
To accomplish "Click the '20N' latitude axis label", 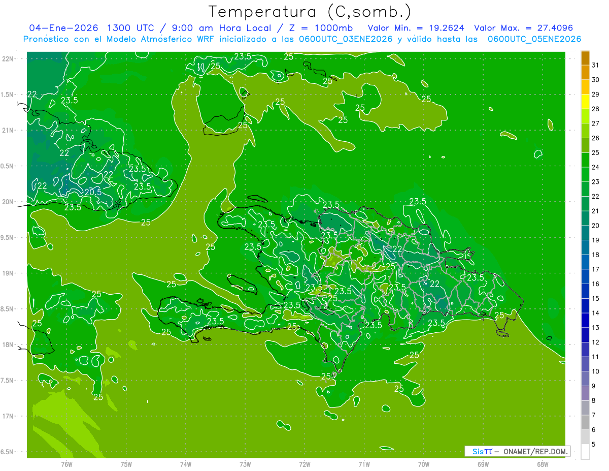I will pyautogui.click(x=8, y=202).
